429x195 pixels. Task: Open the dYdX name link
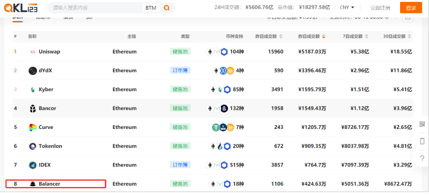45,70
